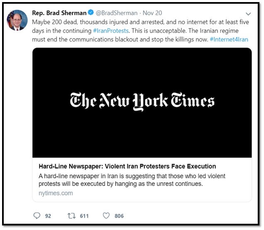264x230 pixels.
Task: Click the 806 likes count
Action: click(119, 216)
